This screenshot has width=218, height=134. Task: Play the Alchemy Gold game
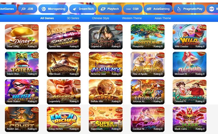(106, 64)
